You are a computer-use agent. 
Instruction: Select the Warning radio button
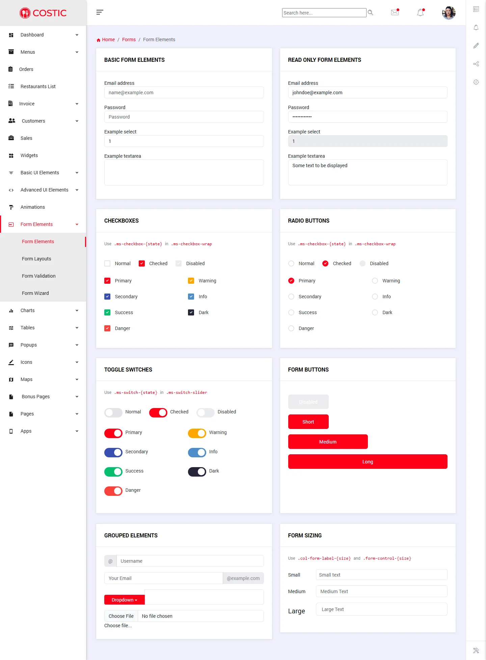(x=375, y=281)
